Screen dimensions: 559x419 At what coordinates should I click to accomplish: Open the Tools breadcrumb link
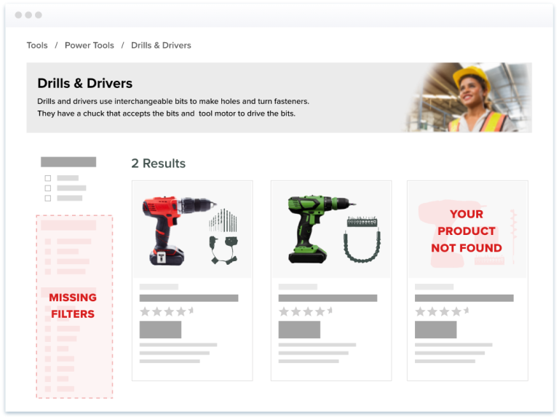pos(37,45)
